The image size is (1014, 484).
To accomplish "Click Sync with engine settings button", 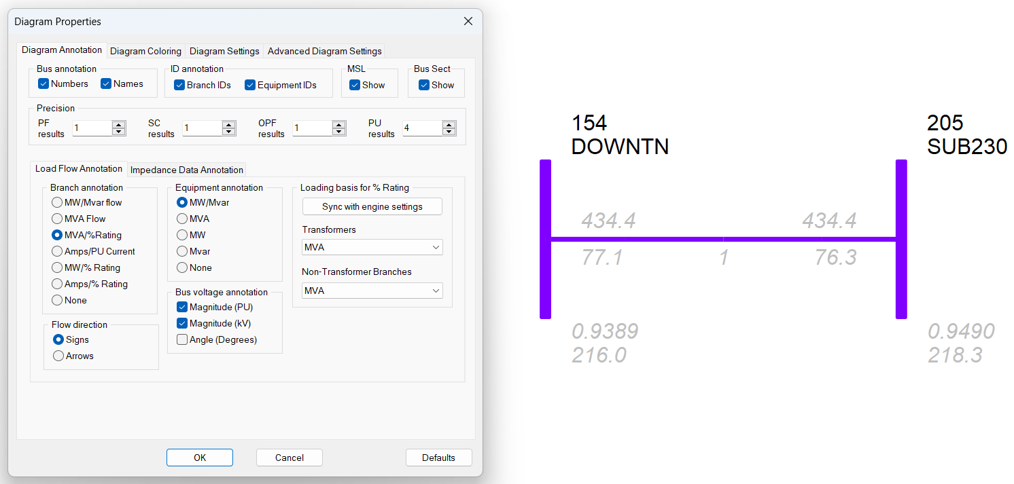I will (x=372, y=206).
